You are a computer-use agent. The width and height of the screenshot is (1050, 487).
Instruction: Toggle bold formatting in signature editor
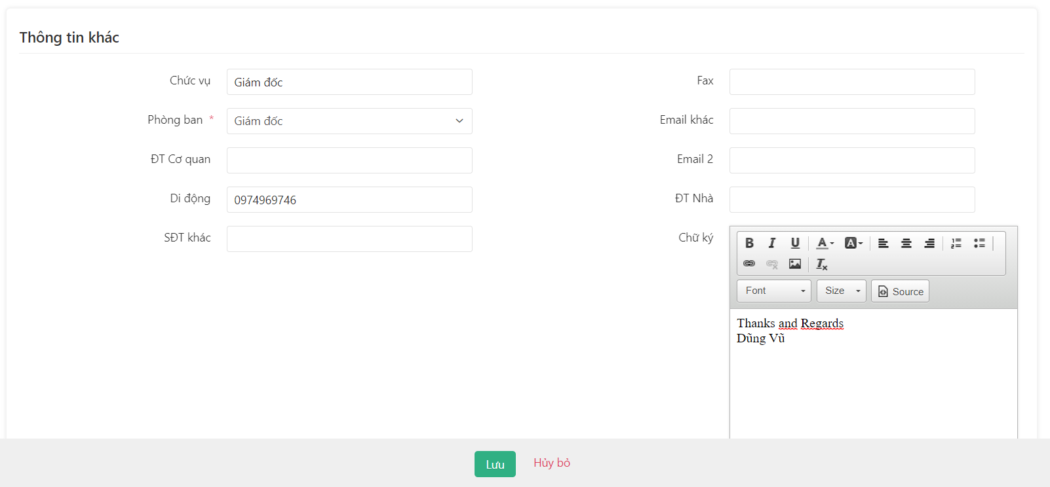click(749, 243)
